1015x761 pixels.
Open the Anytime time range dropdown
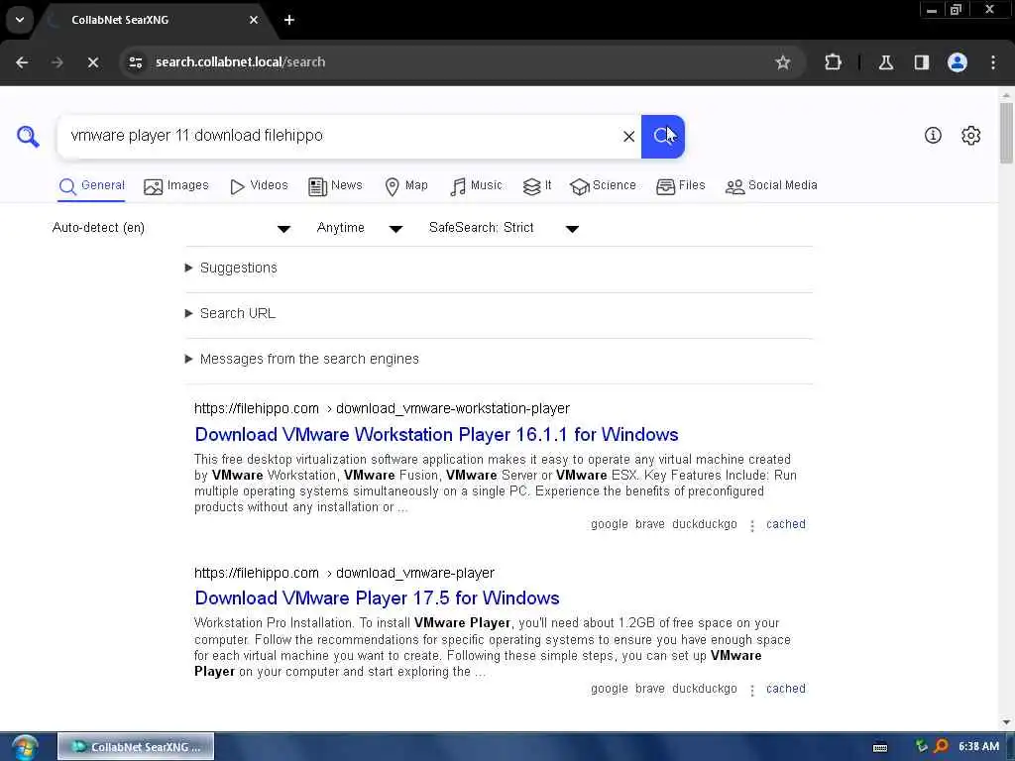(360, 228)
